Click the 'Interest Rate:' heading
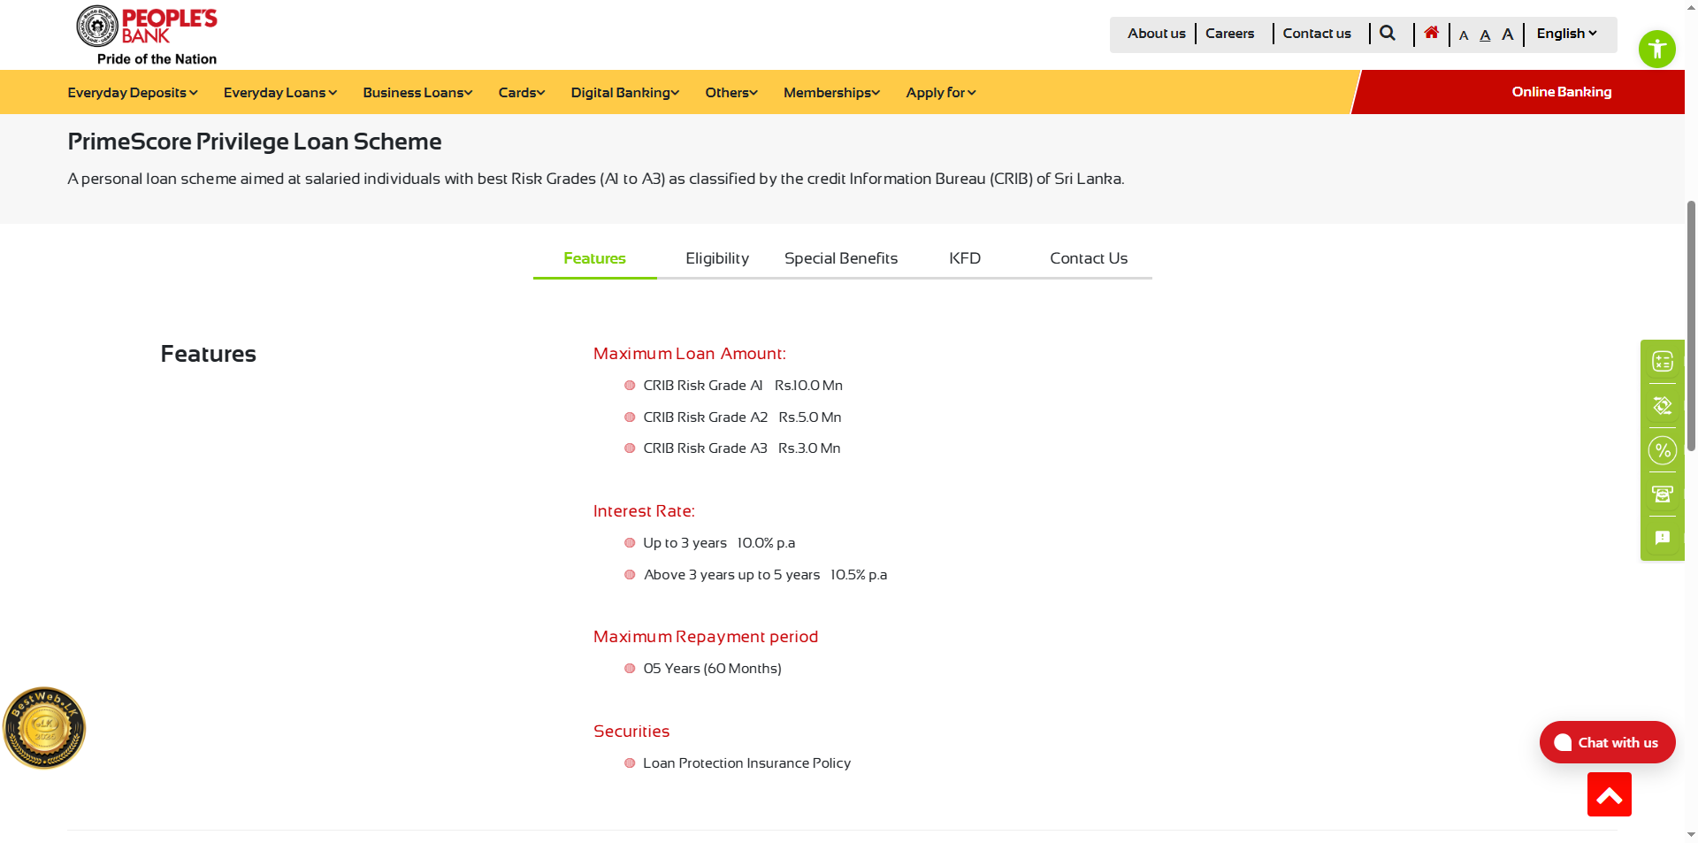 click(x=644, y=511)
